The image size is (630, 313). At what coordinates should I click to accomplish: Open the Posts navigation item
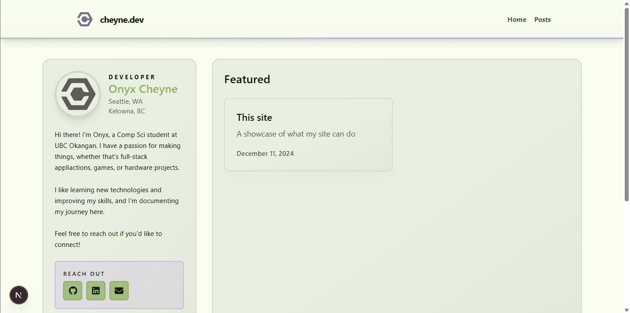[x=542, y=19]
